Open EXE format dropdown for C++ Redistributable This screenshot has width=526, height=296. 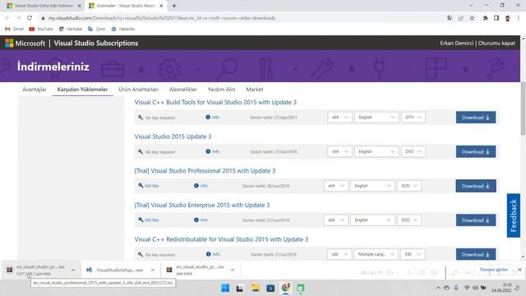(413, 254)
